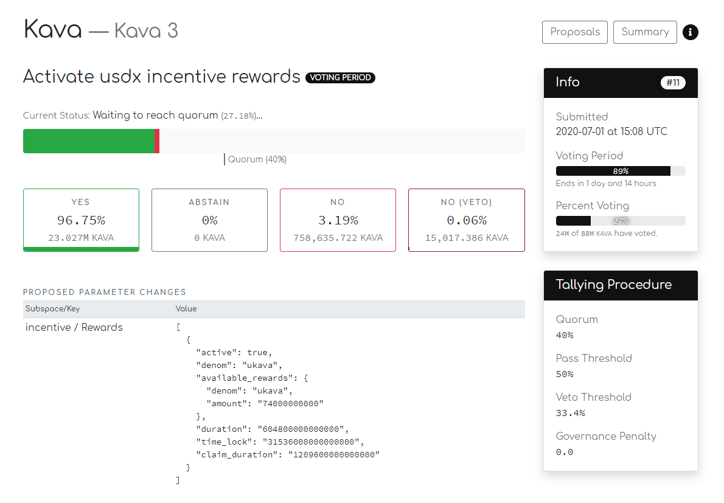Click 'Ends in 1 day and 14 hours'

(606, 183)
